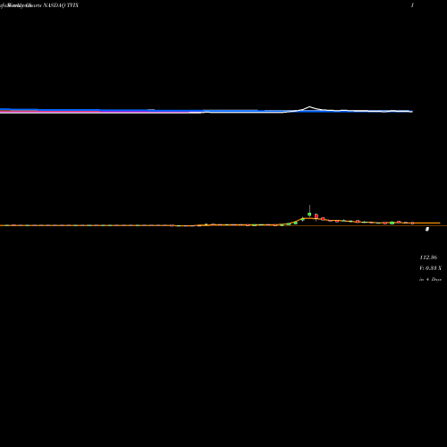447x447 pixels.
Task: Click the V: 0.33 volume label
Action: coord(430,268)
